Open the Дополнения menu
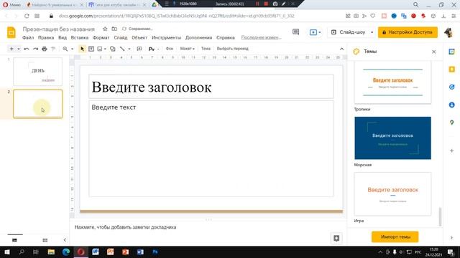 tap(198, 38)
